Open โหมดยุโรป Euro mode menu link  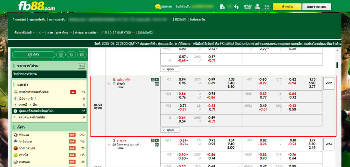point(20,19)
